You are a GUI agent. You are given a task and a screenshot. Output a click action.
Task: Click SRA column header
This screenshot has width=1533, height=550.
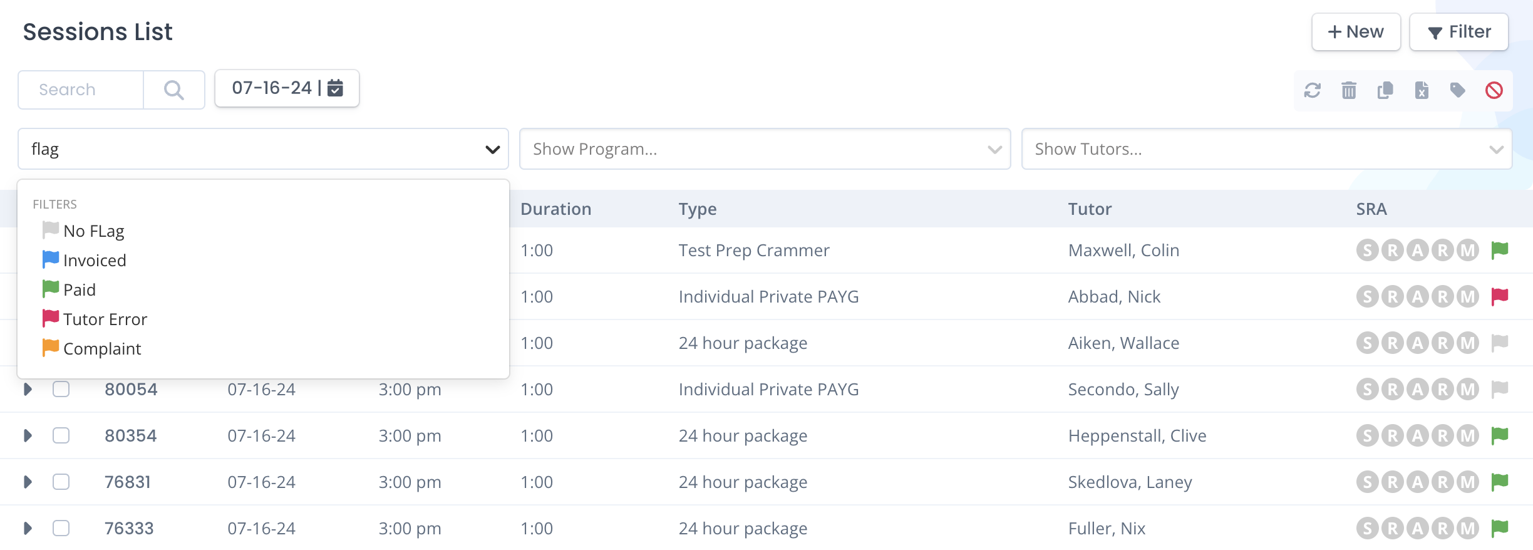point(1371,209)
